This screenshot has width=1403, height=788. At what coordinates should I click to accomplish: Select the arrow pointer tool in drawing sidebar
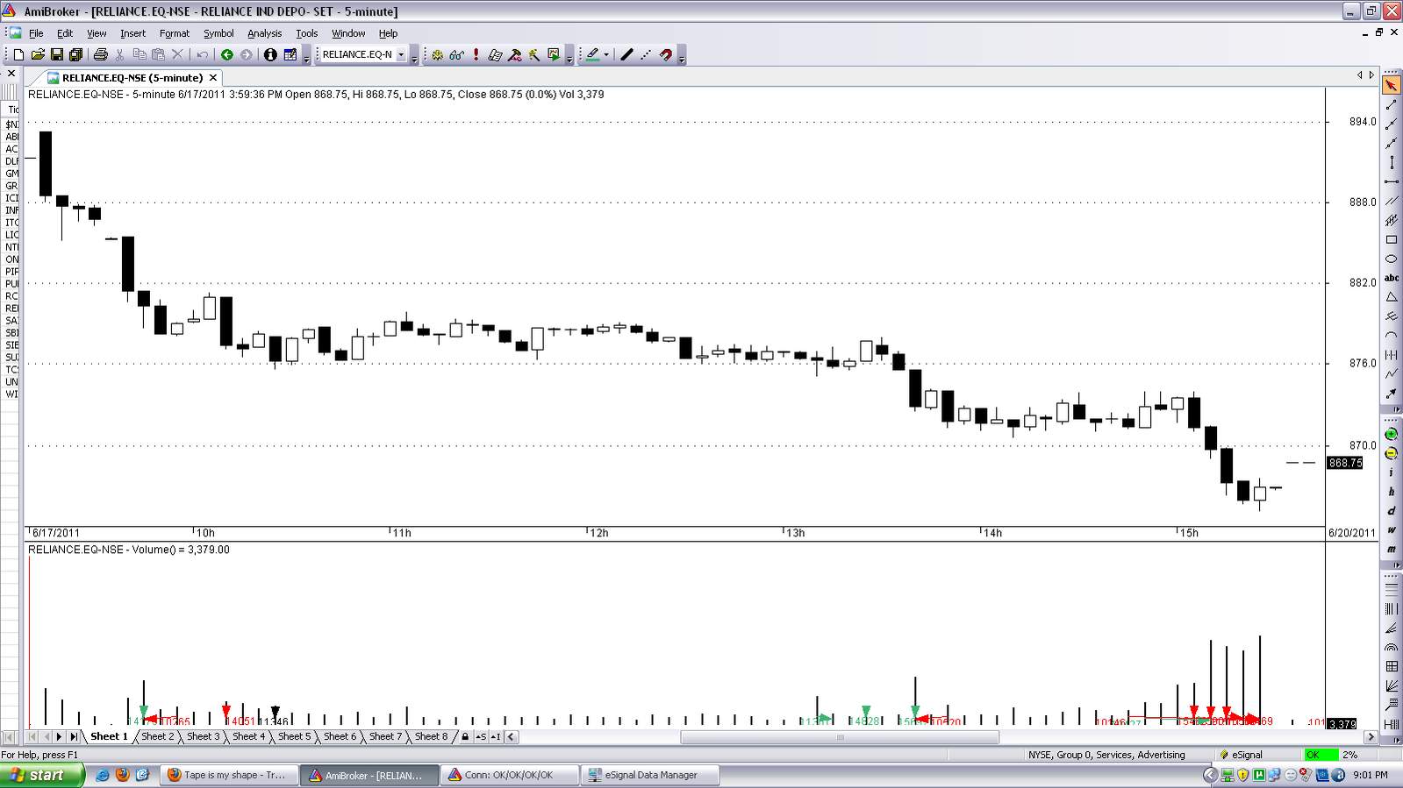pyautogui.click(x=1392, y=85)
